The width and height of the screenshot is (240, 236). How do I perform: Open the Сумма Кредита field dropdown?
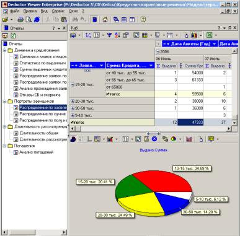point(151,66)
